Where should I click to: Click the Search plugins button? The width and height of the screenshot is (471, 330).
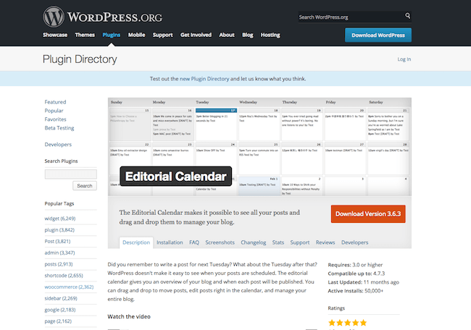[x=85, y=186]
